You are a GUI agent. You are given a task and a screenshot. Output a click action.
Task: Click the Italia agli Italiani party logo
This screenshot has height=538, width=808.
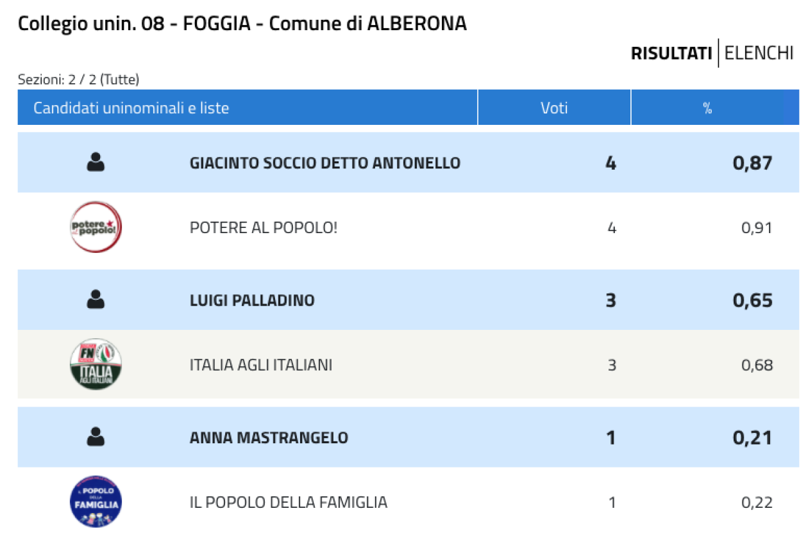[96, 364]
